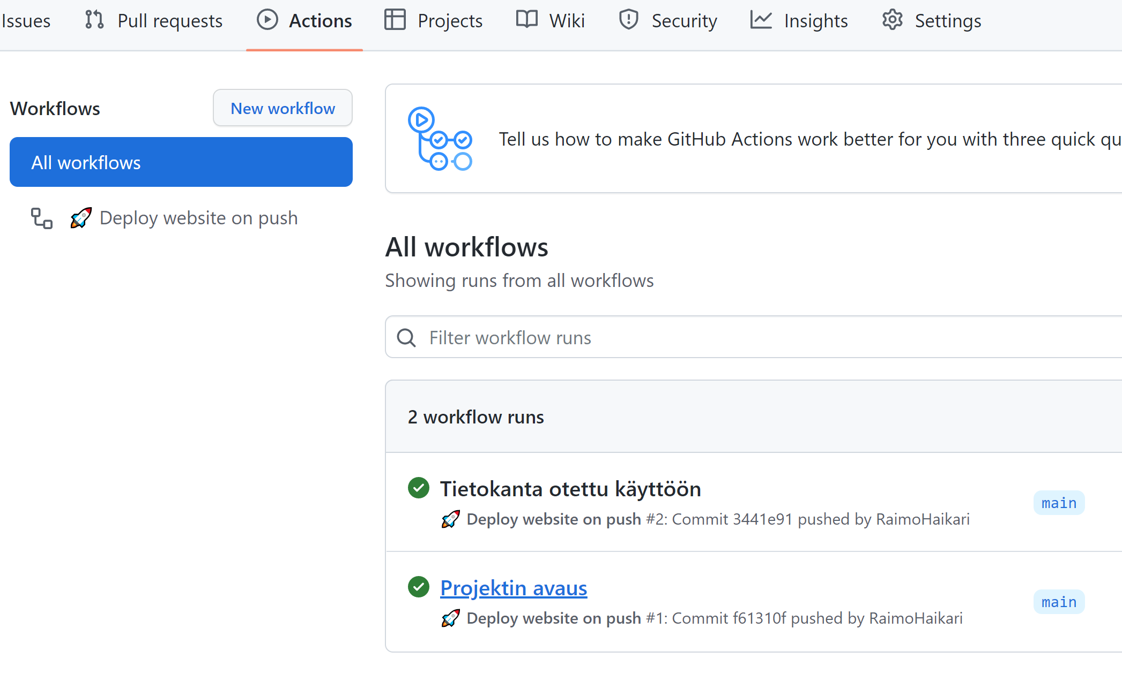Open the Wiki tab
This screenshot has height=674, width=1122.
550,21
